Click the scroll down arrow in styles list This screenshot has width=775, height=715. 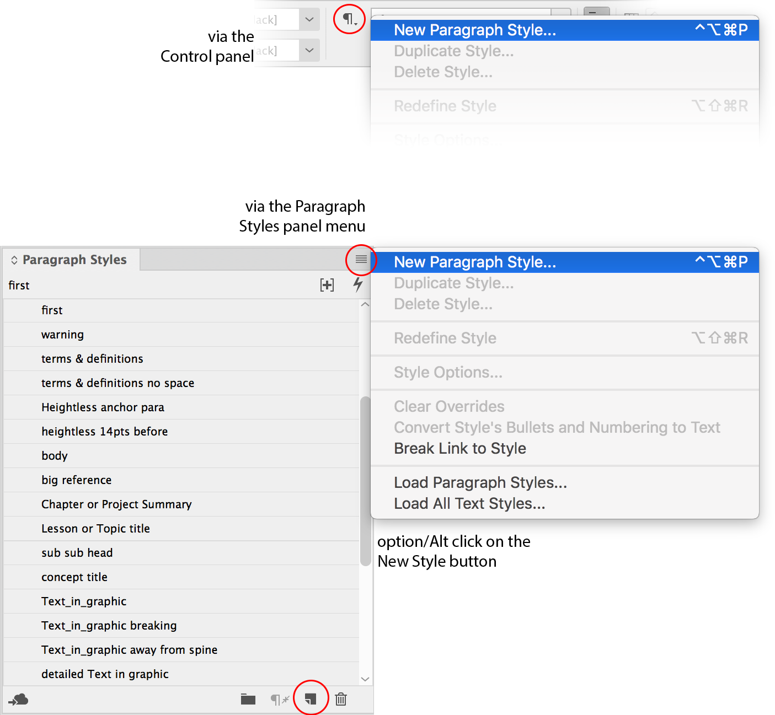365,679
